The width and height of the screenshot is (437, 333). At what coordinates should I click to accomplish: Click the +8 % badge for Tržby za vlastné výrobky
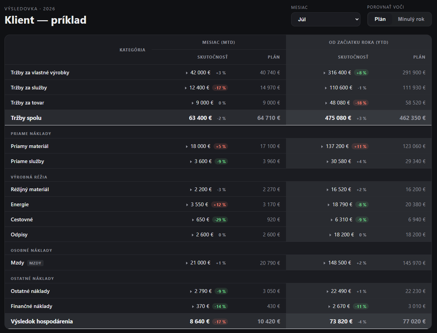(x=361, y=73)
